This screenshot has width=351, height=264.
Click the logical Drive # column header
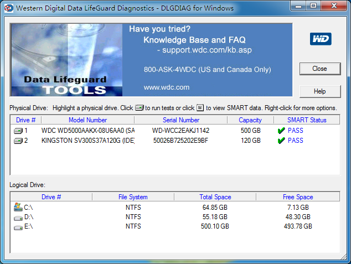(x=51, y=197)
